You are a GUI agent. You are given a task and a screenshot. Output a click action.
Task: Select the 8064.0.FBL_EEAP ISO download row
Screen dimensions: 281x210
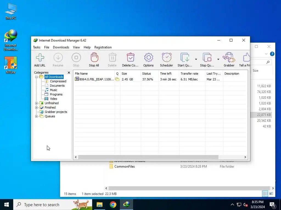(160, 79)
